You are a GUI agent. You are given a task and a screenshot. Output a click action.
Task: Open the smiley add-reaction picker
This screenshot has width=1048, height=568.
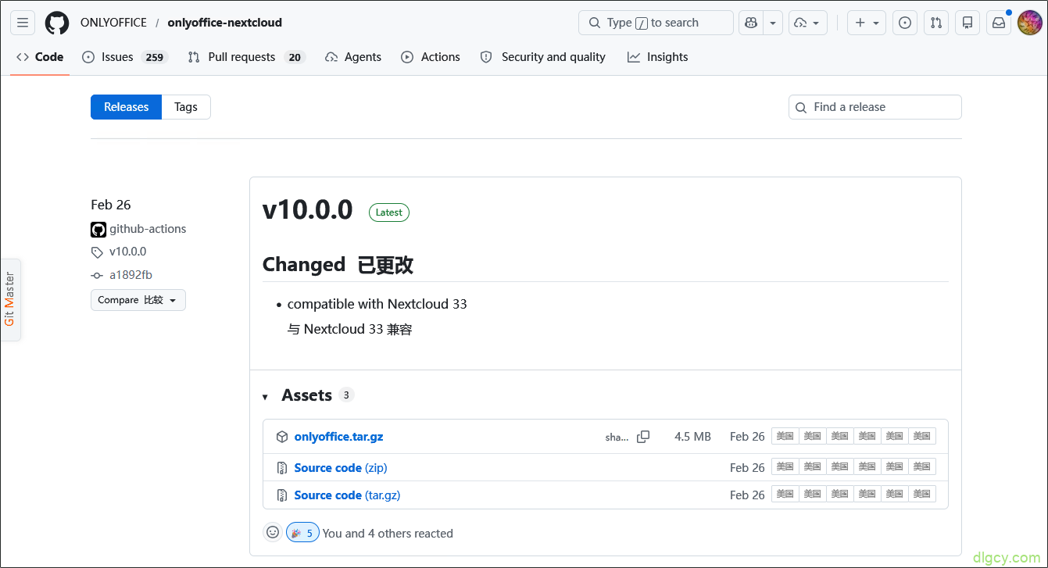273,532
